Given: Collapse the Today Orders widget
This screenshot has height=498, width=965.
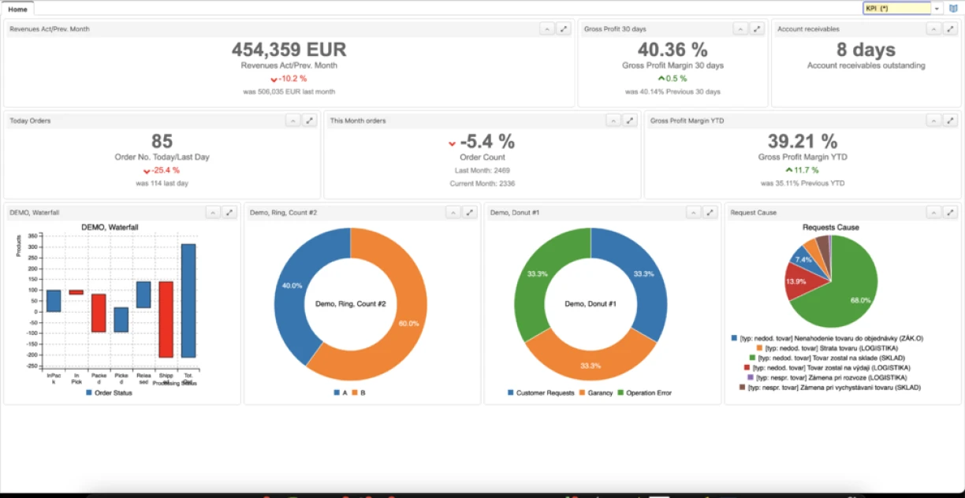Looking at the screenshot, I should point(292,120).
